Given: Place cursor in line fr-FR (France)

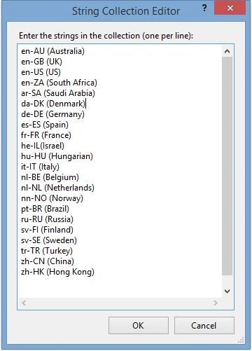Looking at the screenshot, I should point(46,135).
